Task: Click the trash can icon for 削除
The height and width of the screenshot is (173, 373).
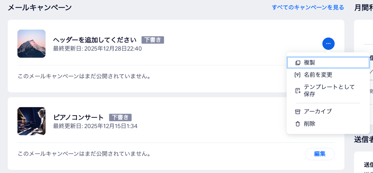Action: 298,124
